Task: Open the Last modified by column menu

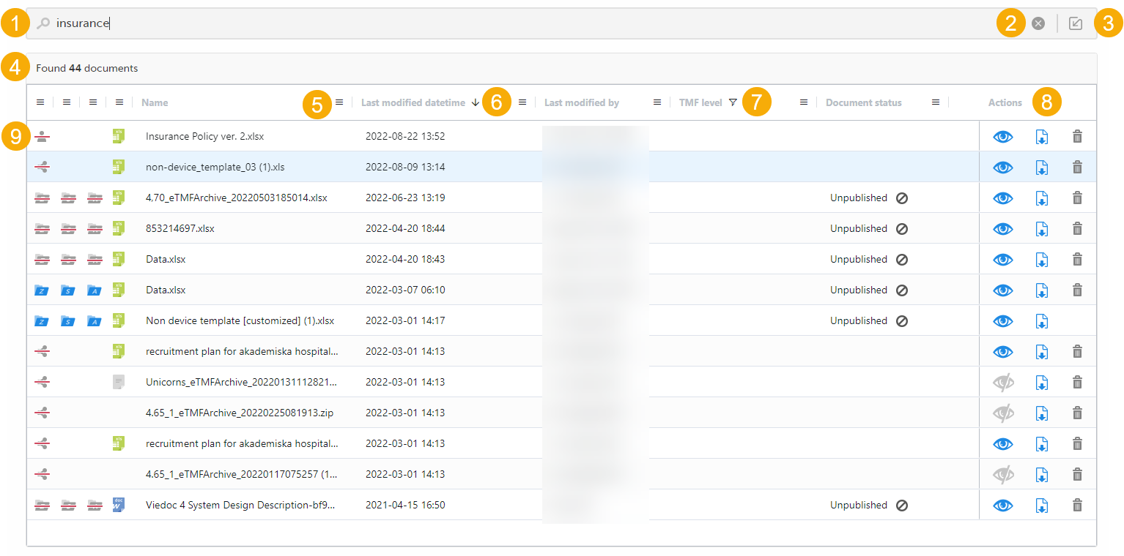Action: (x=657, y=102)
